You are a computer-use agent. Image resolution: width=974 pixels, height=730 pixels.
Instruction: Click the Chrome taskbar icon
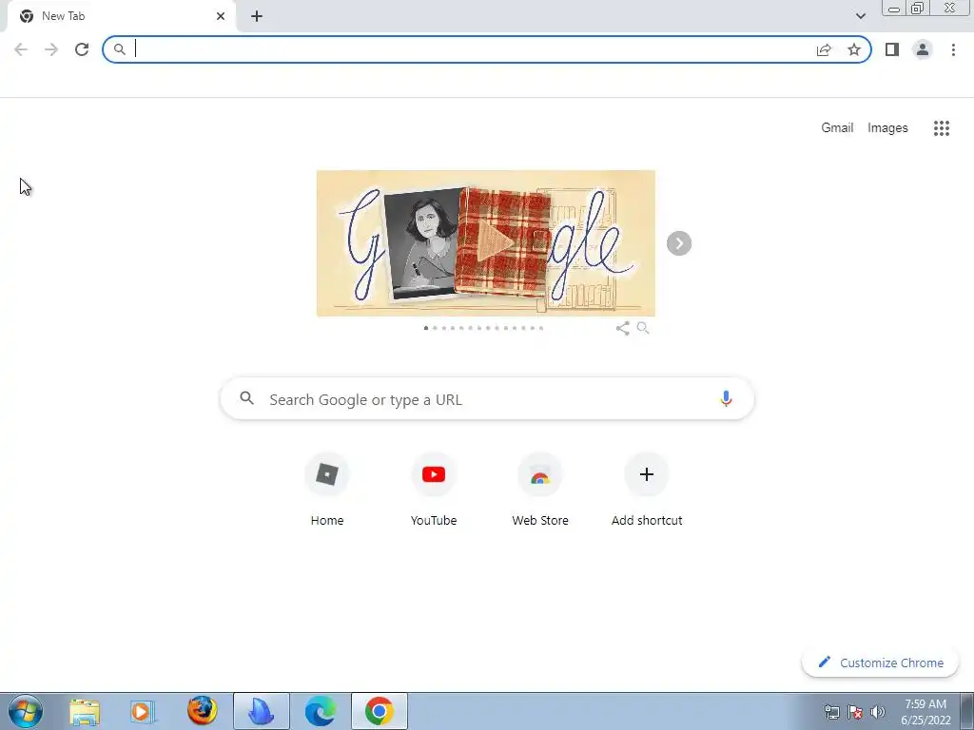click(379, 711)
